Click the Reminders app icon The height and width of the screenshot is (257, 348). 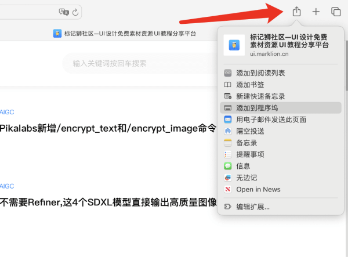(228, 154)
